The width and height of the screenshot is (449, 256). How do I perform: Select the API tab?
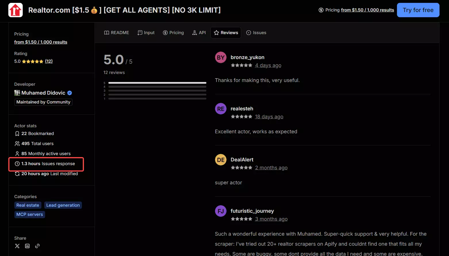pos(199,33)
